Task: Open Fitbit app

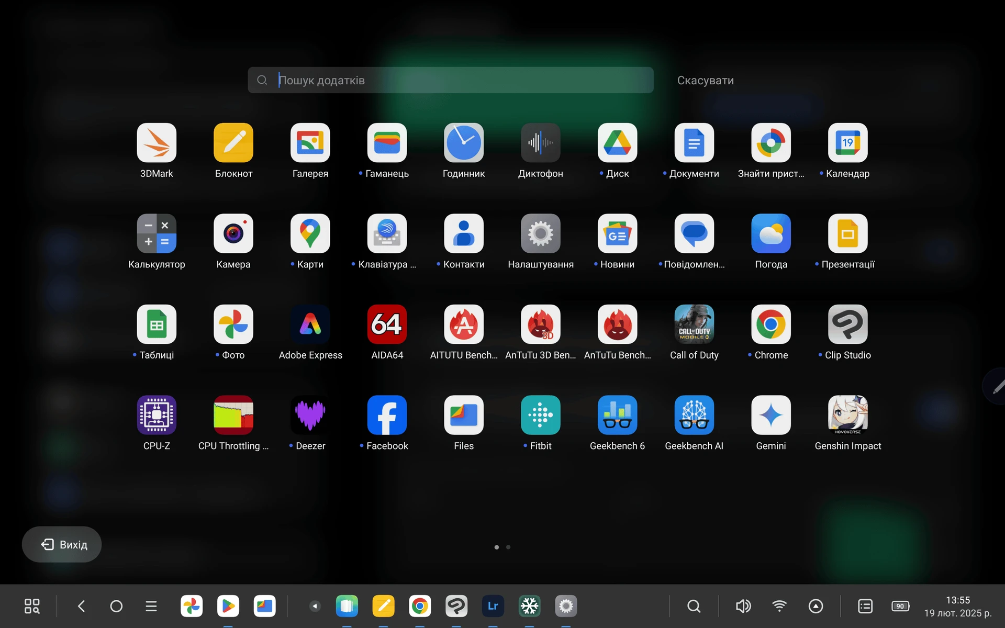Action: 541,415
